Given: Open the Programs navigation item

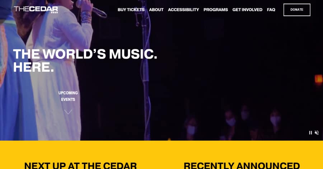Looking at the screenshot, I should [216, 10].
